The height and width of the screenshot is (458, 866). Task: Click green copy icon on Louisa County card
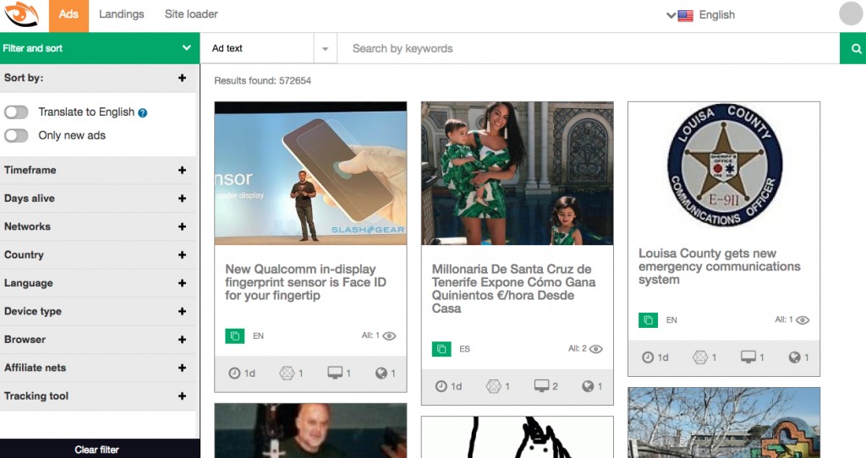648,320
